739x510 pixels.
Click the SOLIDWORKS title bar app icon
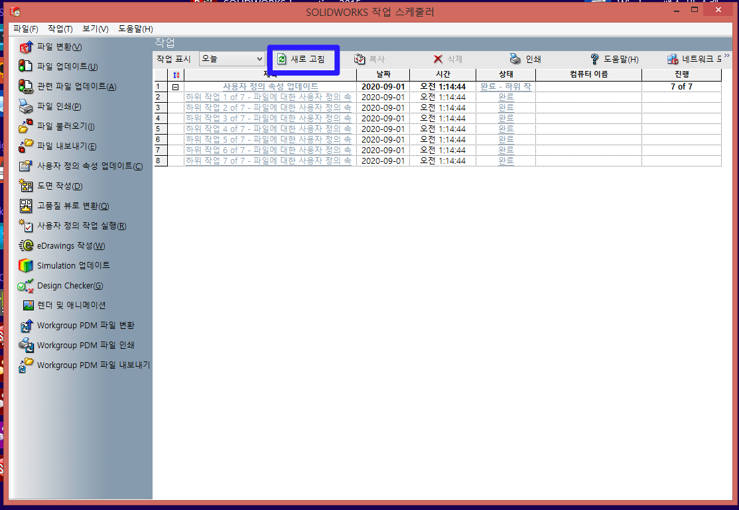15,11
